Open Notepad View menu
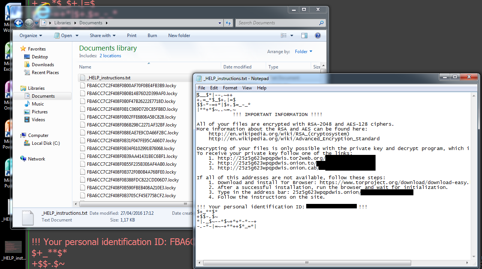Image resolution: width=482 pixels, height=269 pixels. [x=247, y=88]
